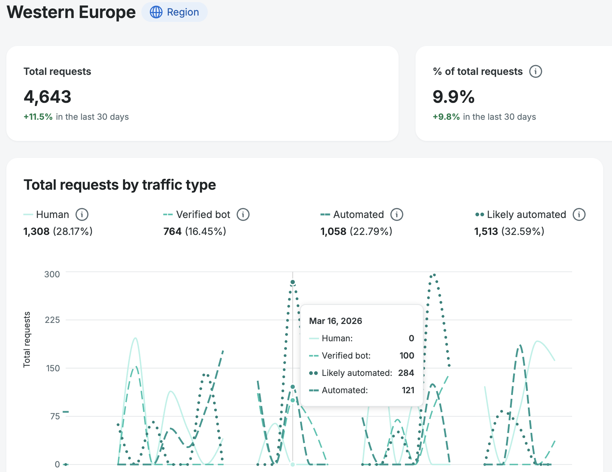The image size is (612, 472).
Task: Click the Mar 16, 2026 tooltip date
Action: [335, 321]
